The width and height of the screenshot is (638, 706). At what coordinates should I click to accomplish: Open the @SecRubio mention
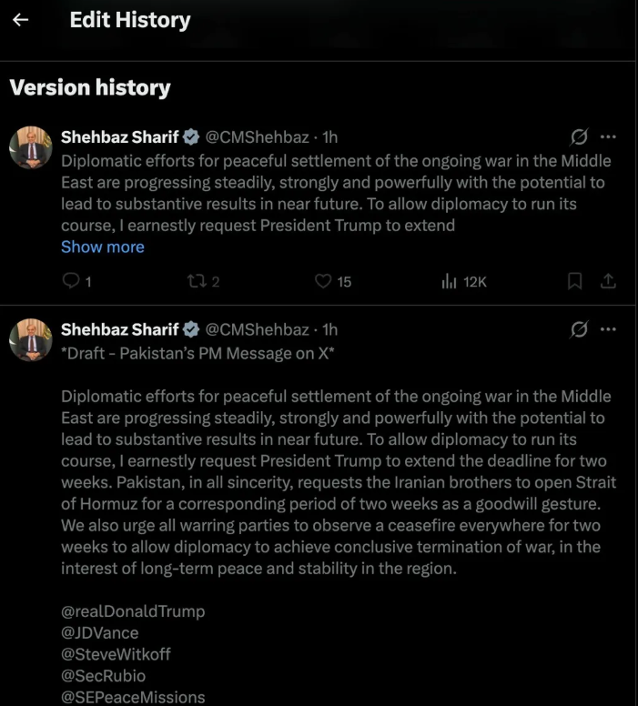(103, 676)
